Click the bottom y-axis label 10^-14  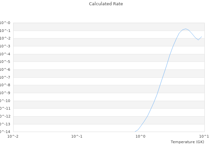[5, 132]
